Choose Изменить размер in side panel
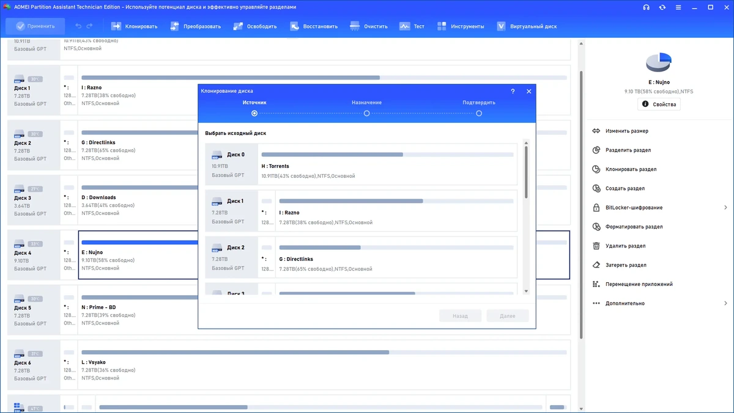734x413 pixels. click(627, 131)
